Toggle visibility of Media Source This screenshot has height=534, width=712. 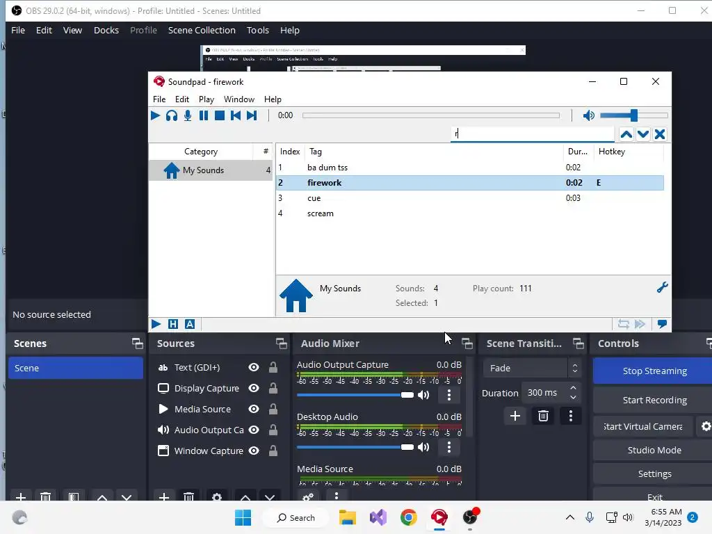(254, 409)
